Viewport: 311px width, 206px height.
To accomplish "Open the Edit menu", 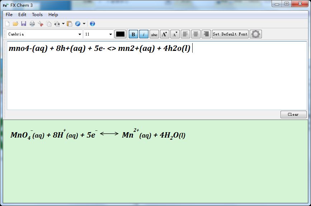I will (22, 15).
